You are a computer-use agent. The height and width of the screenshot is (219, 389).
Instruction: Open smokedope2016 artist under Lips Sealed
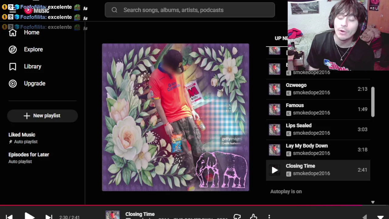tap(311, 133)
